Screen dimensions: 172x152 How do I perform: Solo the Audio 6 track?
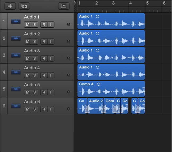pos(34,109)
